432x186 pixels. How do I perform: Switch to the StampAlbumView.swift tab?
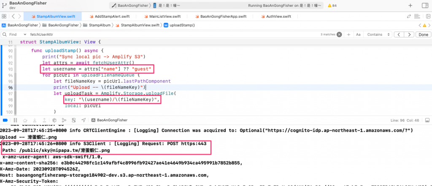[x=52, y=16]
